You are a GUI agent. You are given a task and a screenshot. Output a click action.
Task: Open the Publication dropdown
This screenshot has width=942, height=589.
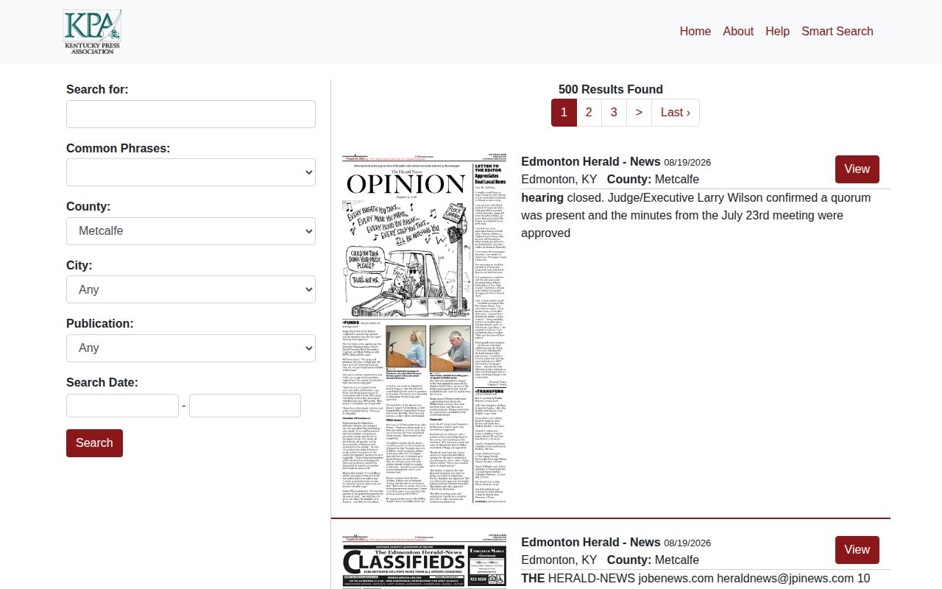tap(191, 348)
